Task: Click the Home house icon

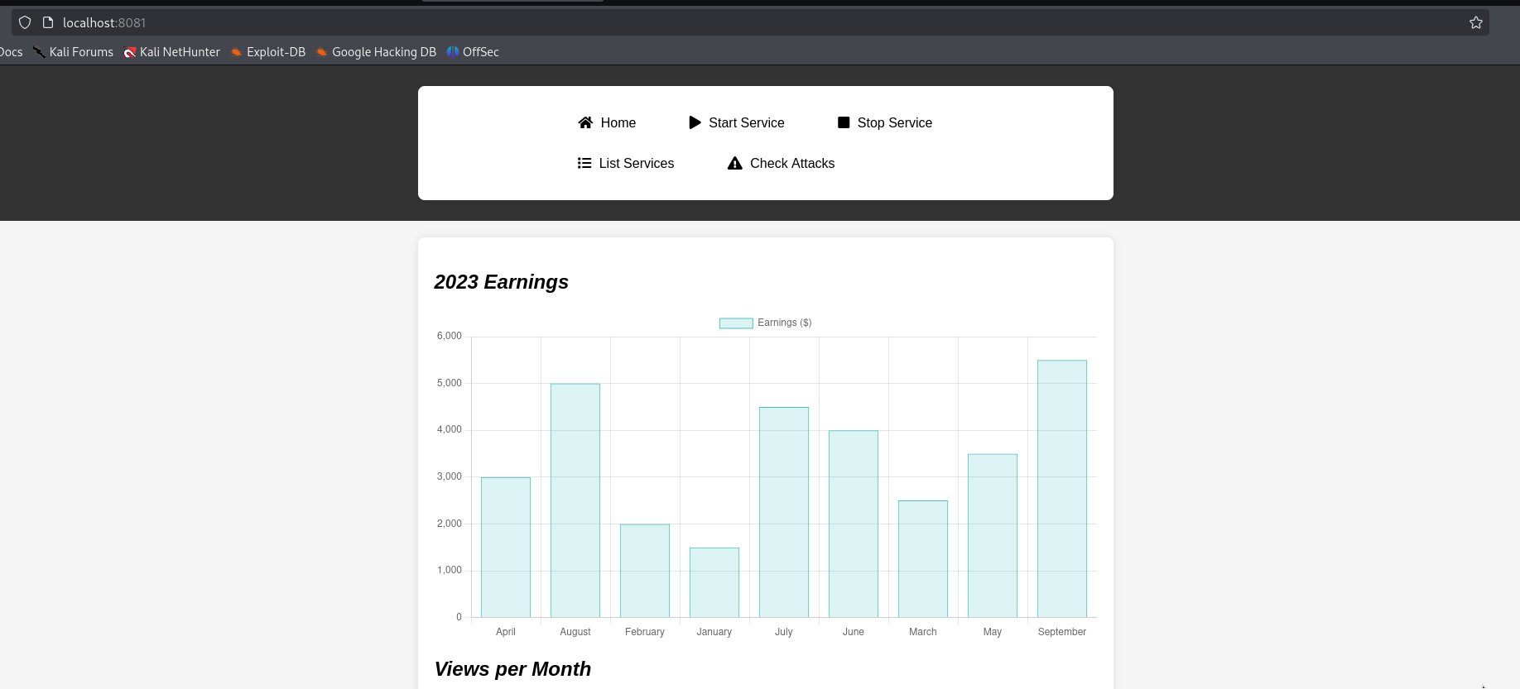Action: tap(585, 122)
